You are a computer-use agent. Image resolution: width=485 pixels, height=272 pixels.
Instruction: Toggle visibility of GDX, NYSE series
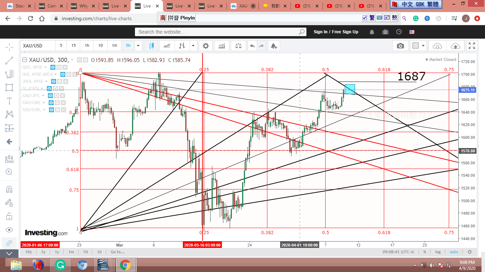(53, 67)
